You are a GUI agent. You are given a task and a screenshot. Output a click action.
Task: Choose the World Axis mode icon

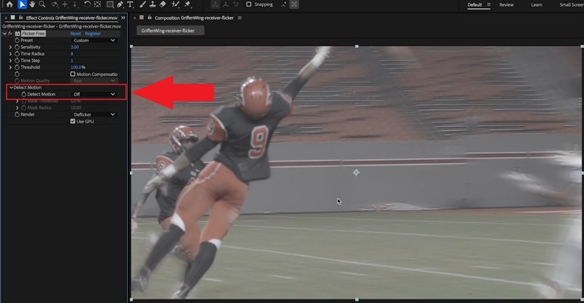coord(226,4)
